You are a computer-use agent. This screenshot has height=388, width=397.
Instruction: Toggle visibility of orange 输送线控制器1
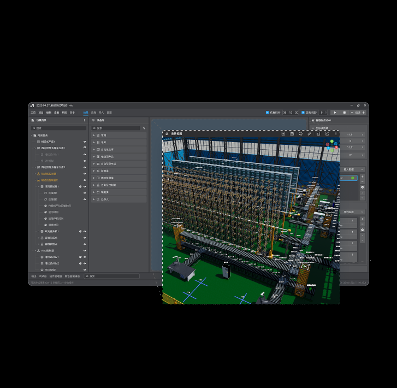point(85,174)
